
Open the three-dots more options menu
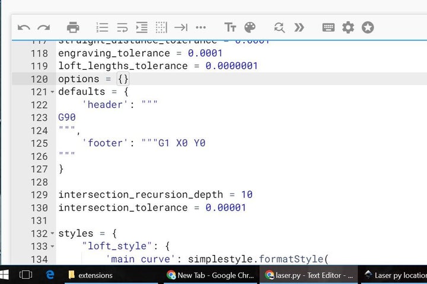[200, 27]
